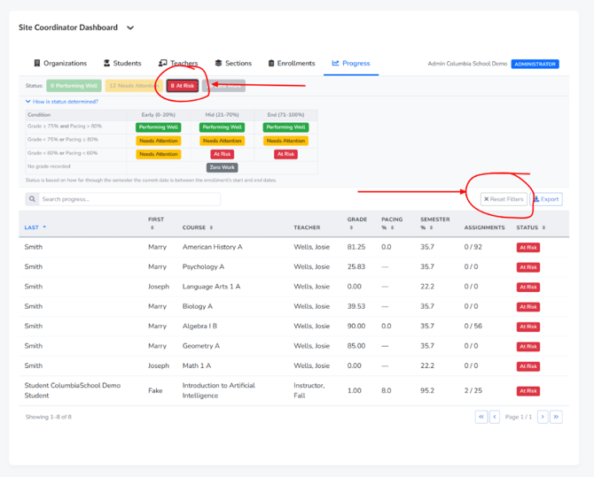Sort table by COURSE column
The image size is (594, 477).
click(198, 227)
